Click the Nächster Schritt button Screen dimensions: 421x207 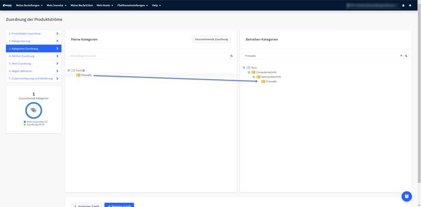(119, 205)
